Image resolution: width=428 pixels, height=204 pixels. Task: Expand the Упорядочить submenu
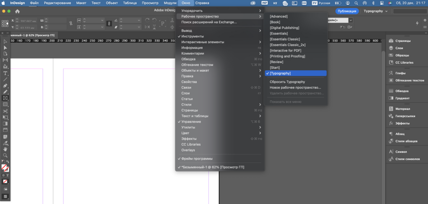coord(220,10)
